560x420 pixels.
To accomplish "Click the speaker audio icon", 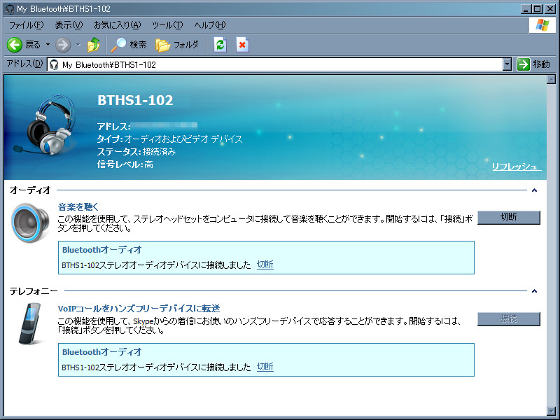I will click(x=30, y=223).
